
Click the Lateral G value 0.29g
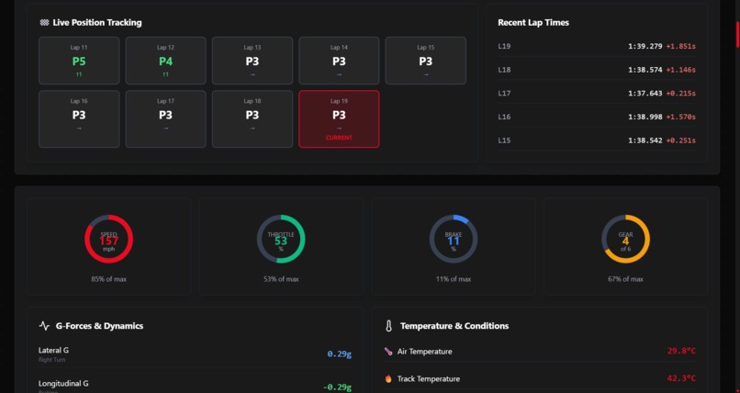tap(340, 354)
